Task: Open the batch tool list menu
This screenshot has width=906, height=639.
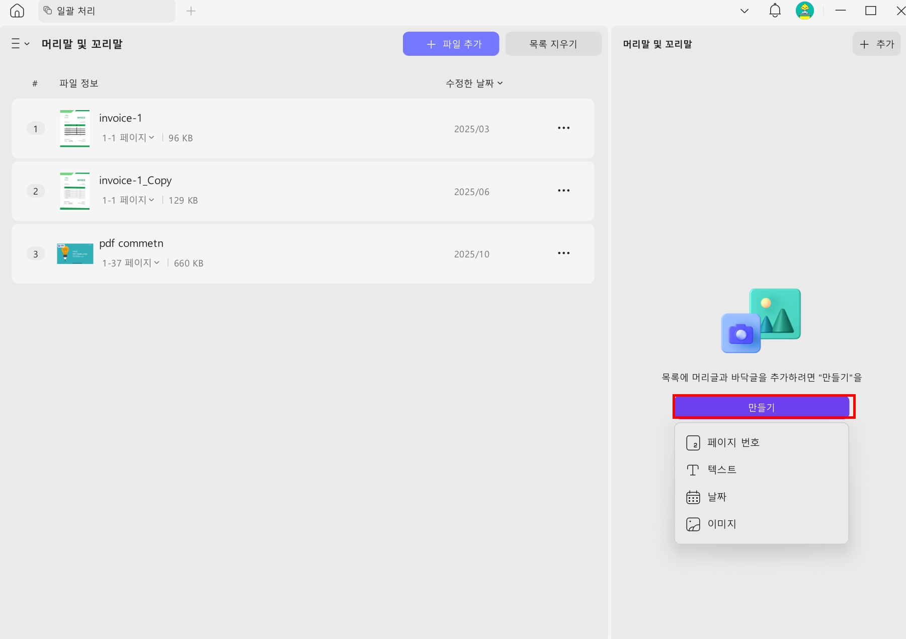Action: 20,44
